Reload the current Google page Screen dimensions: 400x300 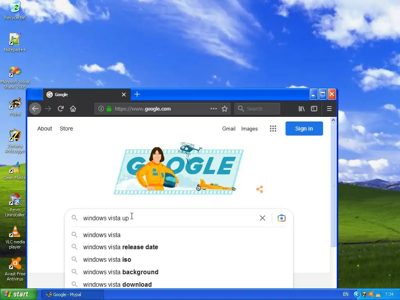[61, 109]
